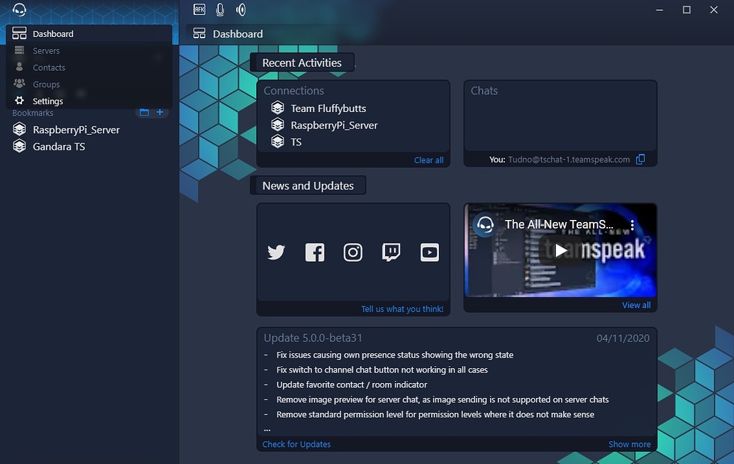Open the Instagram icon
734x464 pixels.
(352, 252)
